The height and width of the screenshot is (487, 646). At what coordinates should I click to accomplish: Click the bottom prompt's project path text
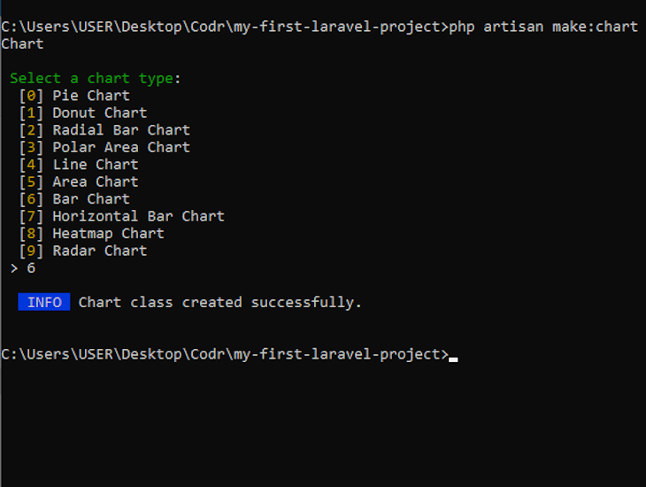[224, 354]
